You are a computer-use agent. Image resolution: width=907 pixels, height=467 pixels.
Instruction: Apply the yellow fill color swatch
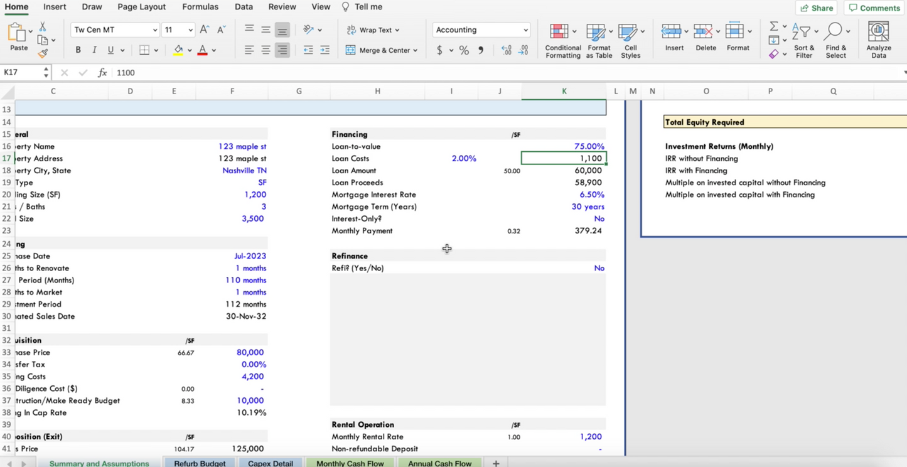pyautogui.click(x=178, y=50)
